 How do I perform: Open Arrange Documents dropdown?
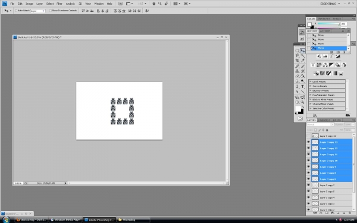(177, 4)
